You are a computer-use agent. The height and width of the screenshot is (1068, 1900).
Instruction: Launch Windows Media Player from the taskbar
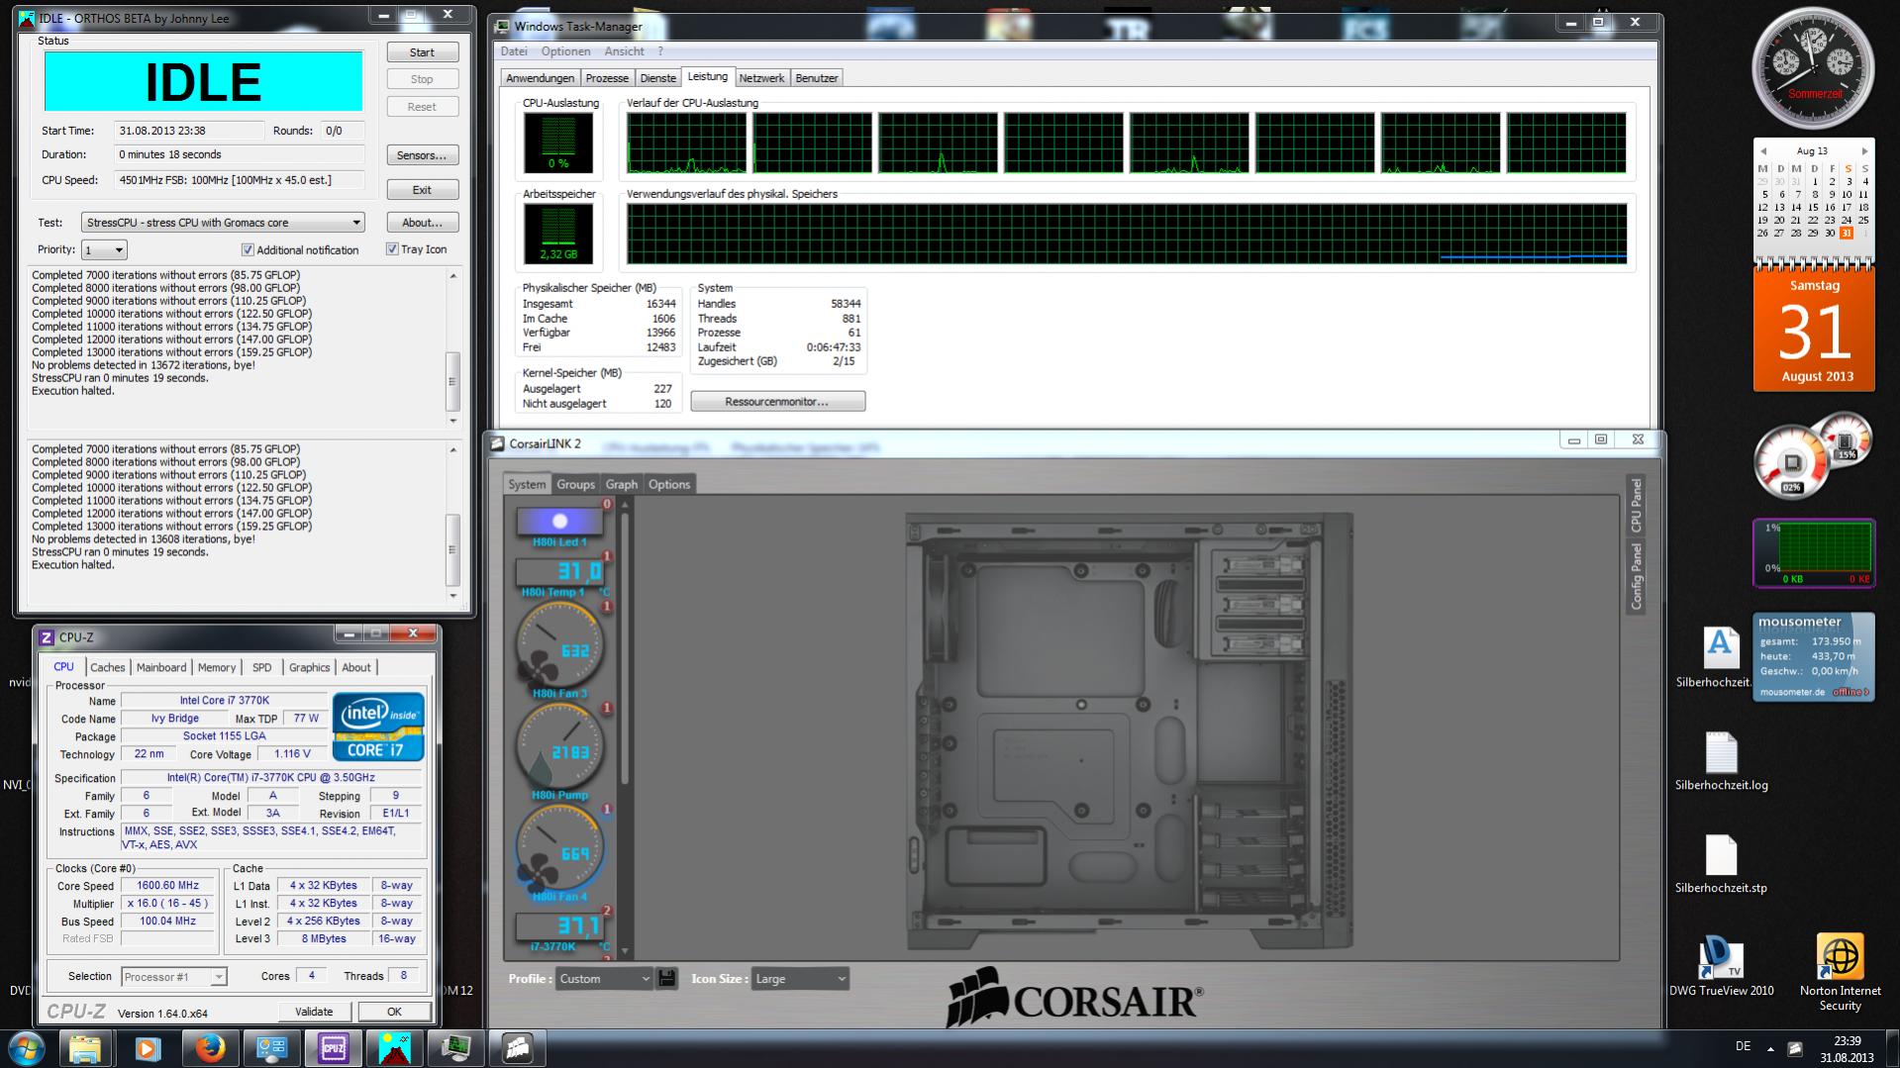148,1048
